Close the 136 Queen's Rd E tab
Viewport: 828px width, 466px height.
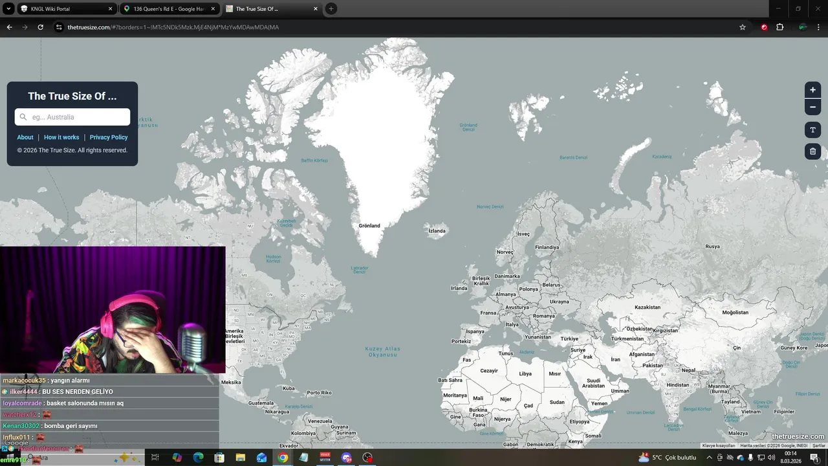click(x=213, y=9)
